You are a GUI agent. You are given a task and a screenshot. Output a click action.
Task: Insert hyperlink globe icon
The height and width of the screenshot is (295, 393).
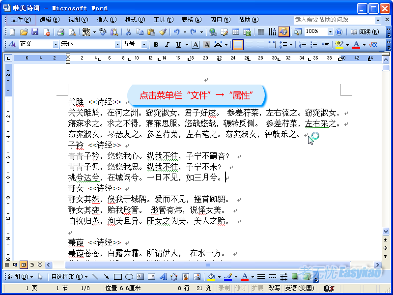click(213, 32)
